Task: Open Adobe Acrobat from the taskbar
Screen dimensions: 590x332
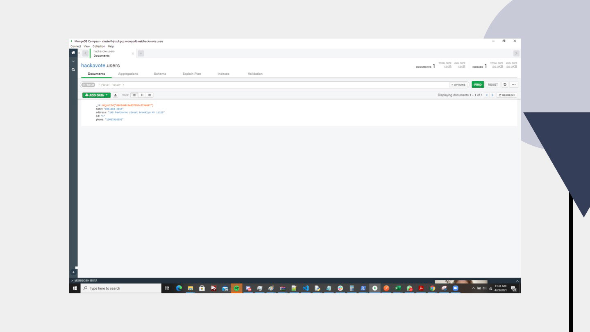Action: tap(421, 288)
